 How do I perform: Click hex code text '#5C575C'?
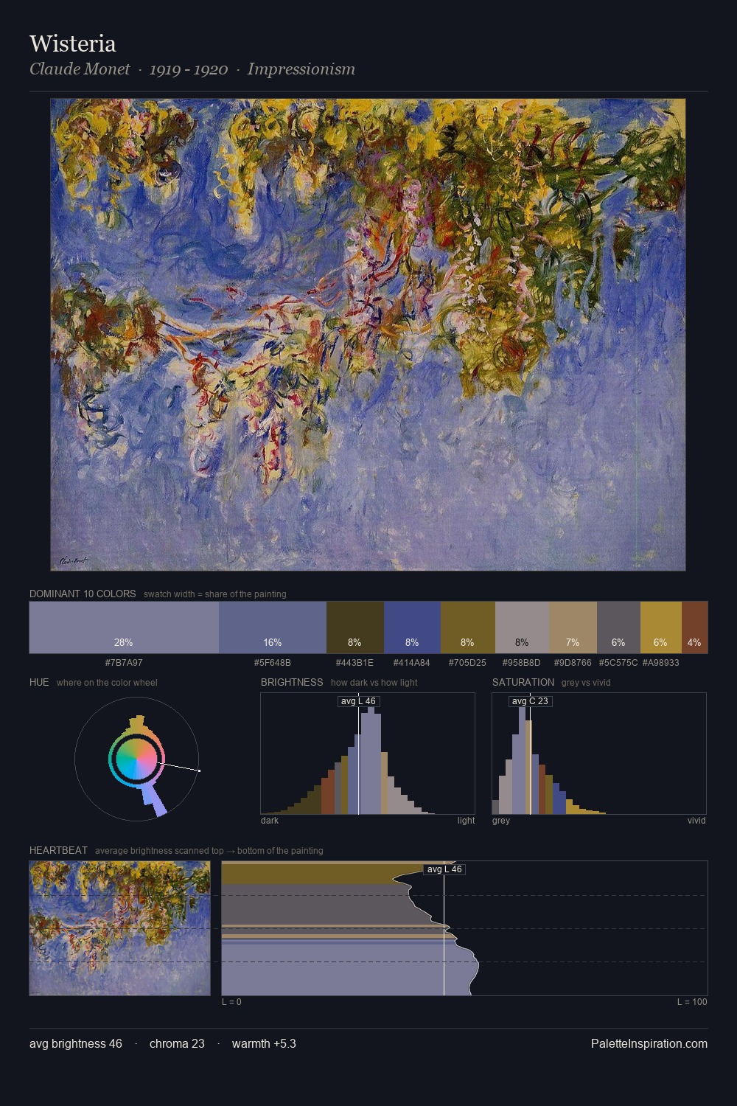point(618,662)
